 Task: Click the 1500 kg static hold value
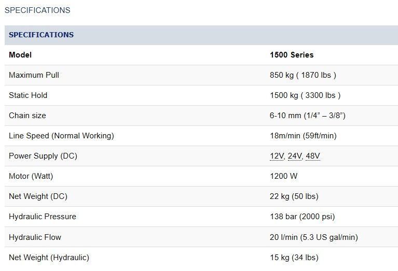[305, 95]
